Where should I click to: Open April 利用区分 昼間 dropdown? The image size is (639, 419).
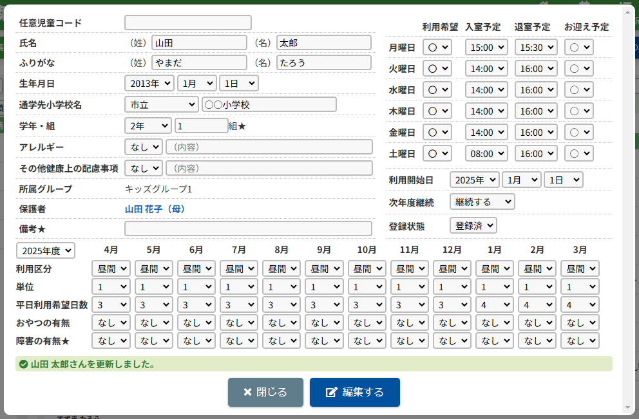click(x=111, y=268)
